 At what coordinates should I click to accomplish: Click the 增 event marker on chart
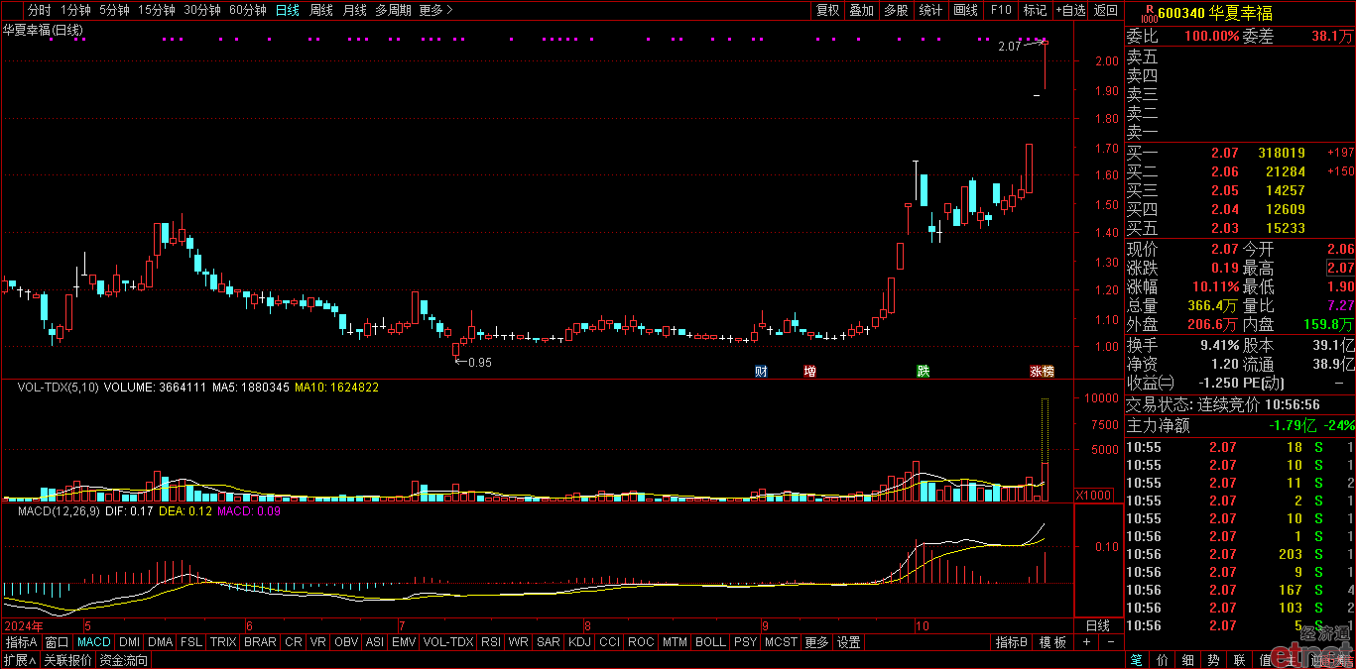point(809,372)
